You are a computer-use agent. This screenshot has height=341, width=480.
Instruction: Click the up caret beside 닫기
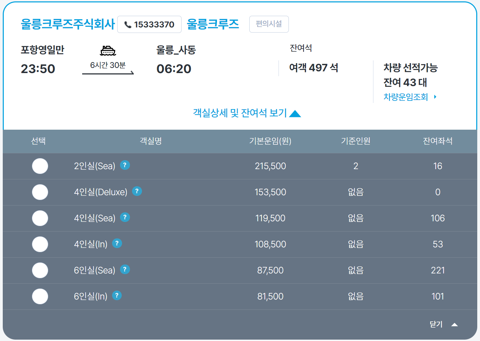455,325
